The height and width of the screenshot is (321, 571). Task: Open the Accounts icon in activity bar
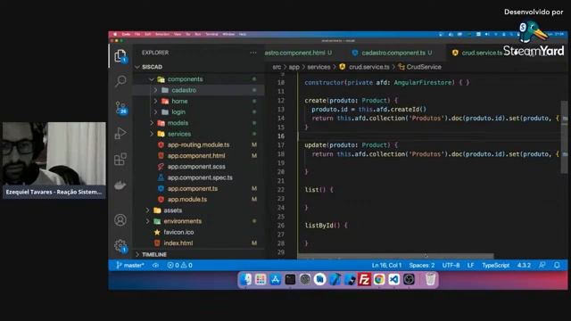[120, 220]
